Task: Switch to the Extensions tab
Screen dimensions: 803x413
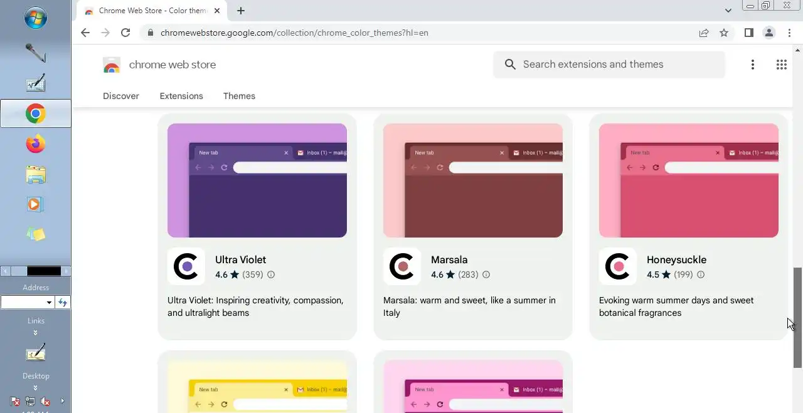Action: 181,96
